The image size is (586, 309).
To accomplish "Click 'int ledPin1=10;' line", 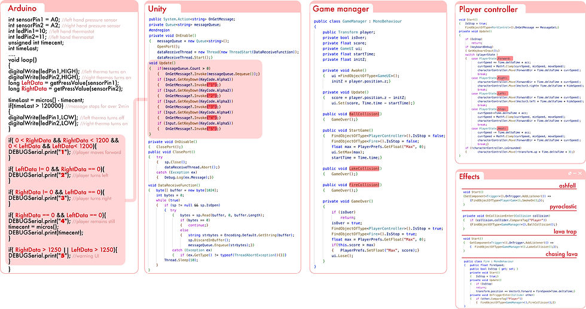I will point(28,31).
